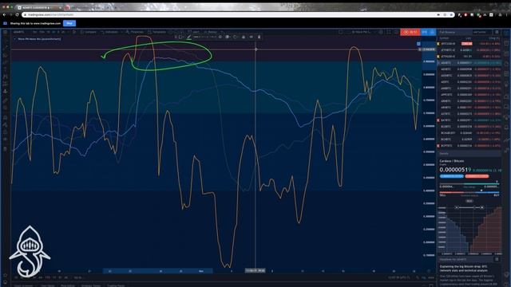This screenshot has width=511, height=287.
Task: Delete the selected drawing with trash icon
Action: (x=259, y=37)
